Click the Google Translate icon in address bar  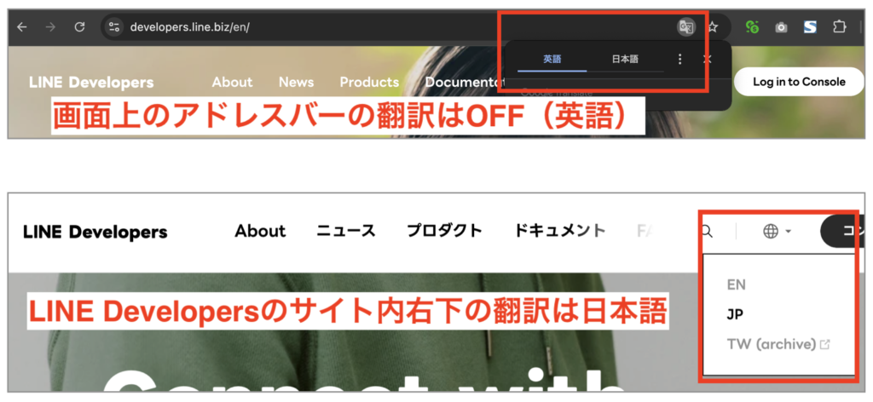coord(685,27)
